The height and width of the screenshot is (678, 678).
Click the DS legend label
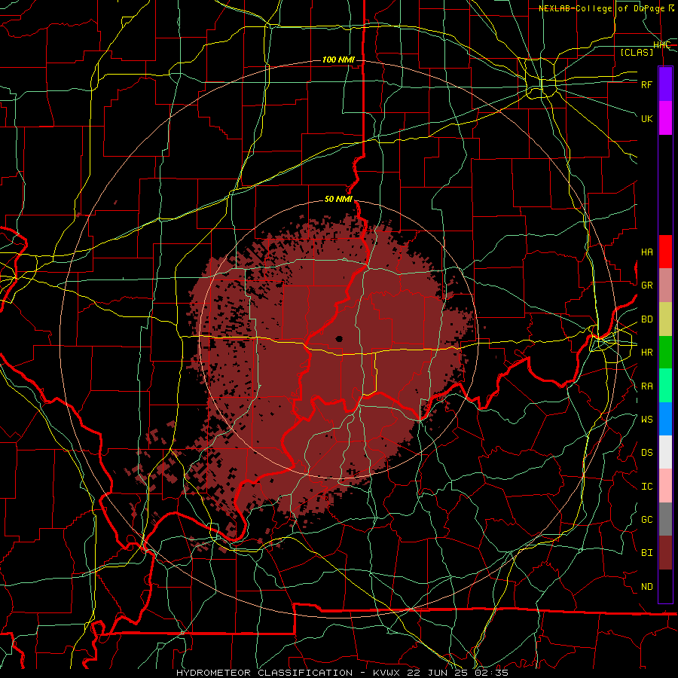coord(646,453)
